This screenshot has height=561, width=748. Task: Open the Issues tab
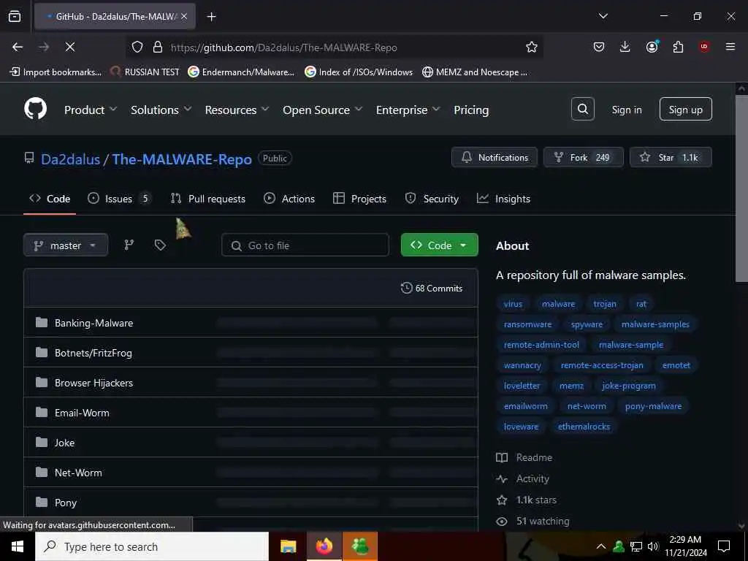pyautogui.click(x=120, y=199)
